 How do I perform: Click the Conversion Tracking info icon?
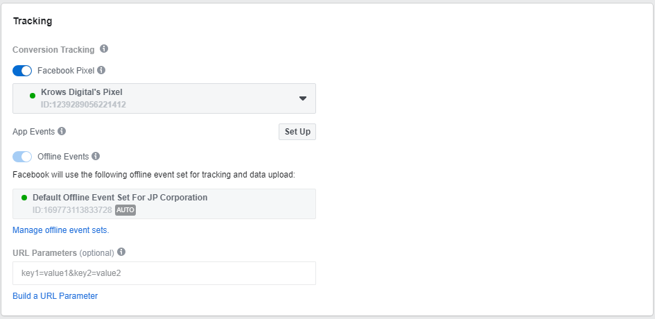(104, 49)
